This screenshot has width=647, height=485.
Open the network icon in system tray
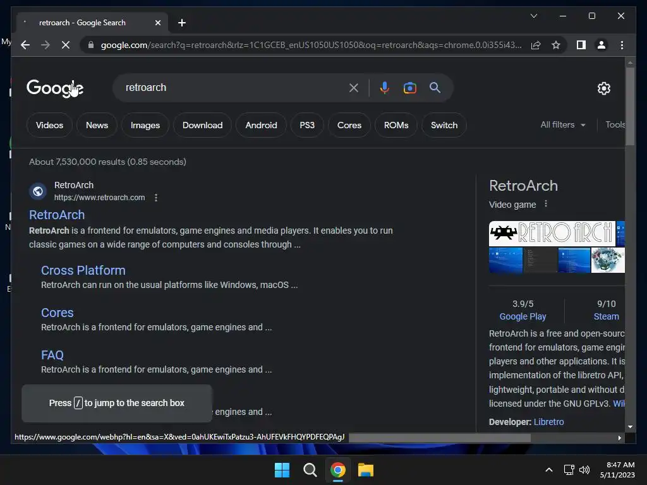(x=569, y=470)
